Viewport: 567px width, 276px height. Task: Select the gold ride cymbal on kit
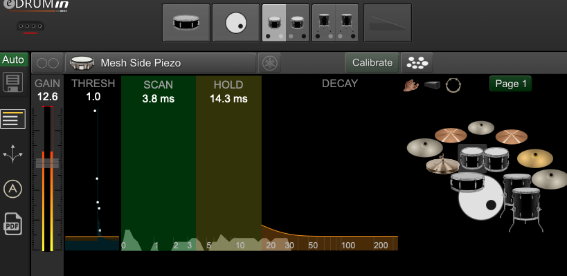(535, 158)
